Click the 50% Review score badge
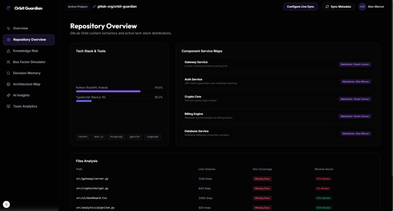The height and width of the screenshot is (211, 393). click(323, 198)
